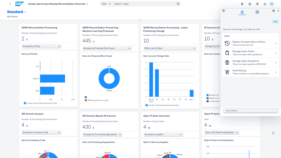Image resolution: width=281 pixels, height=158 pixels.
Task: Open the SJ user profile avatar
Action: (272, 4)
